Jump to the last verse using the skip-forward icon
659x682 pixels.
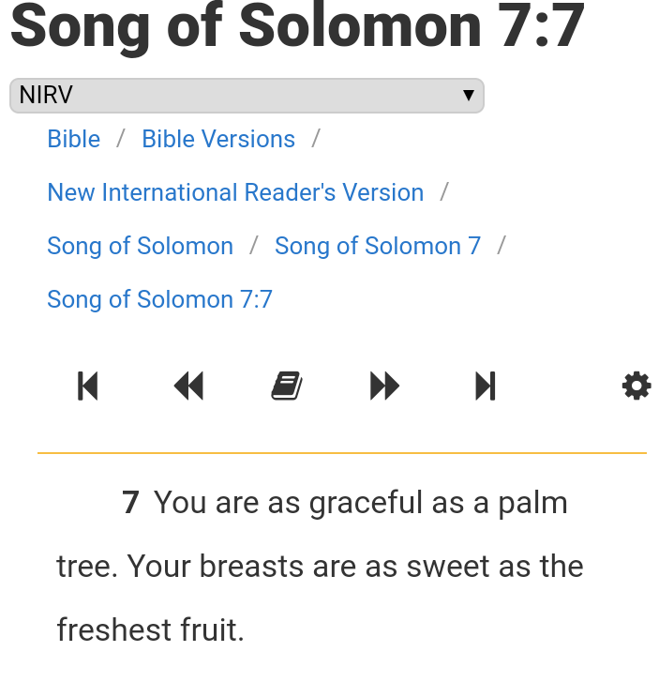[486, 386]
